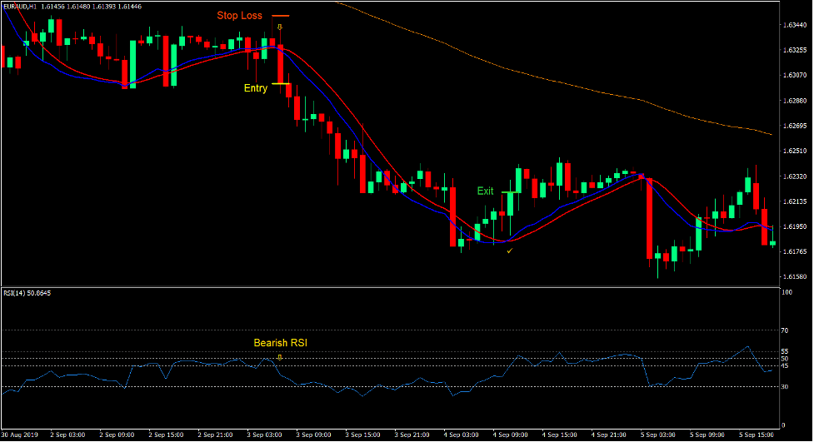Click the 1.62510 price scale label
The image size is (814, 442).
793,151
